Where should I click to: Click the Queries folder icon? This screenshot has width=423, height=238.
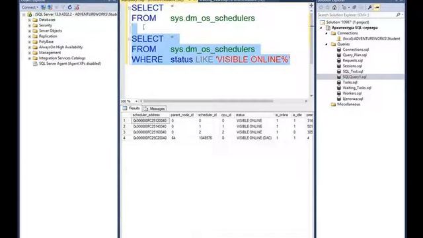[333, 44]
